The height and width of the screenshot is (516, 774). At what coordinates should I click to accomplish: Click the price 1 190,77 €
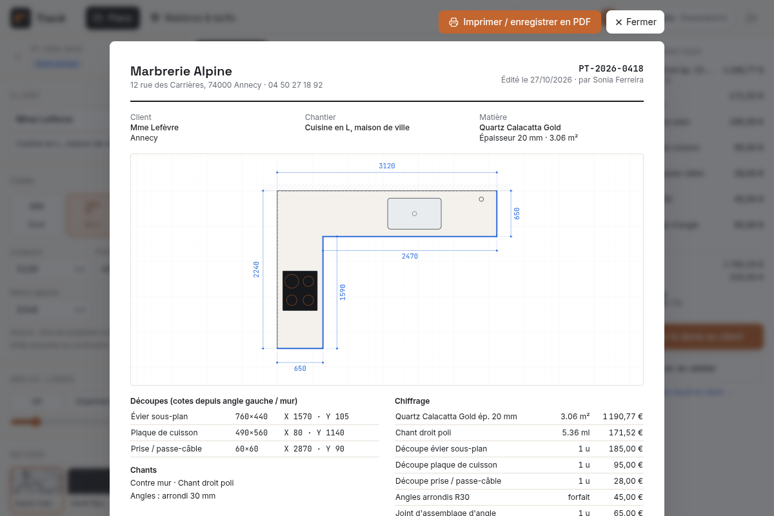pos(622,417)
